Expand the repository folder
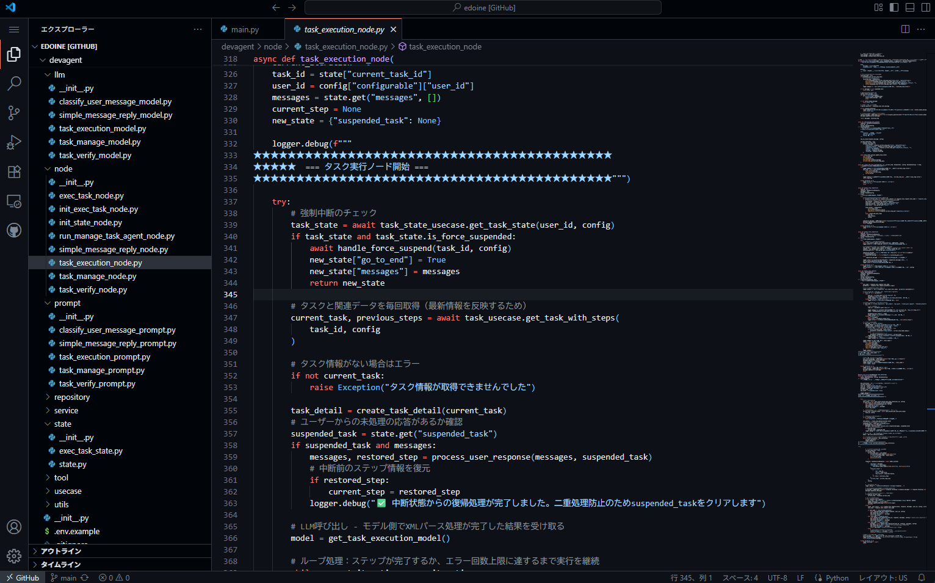Viewport: 935px width, 583px height. [71, 397]
